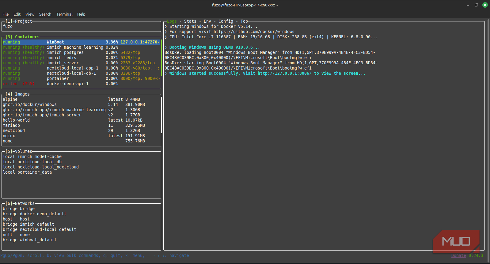Screen dimensions: 490x264
Task: Maximize the terminal window
Action: pos(476,5)
